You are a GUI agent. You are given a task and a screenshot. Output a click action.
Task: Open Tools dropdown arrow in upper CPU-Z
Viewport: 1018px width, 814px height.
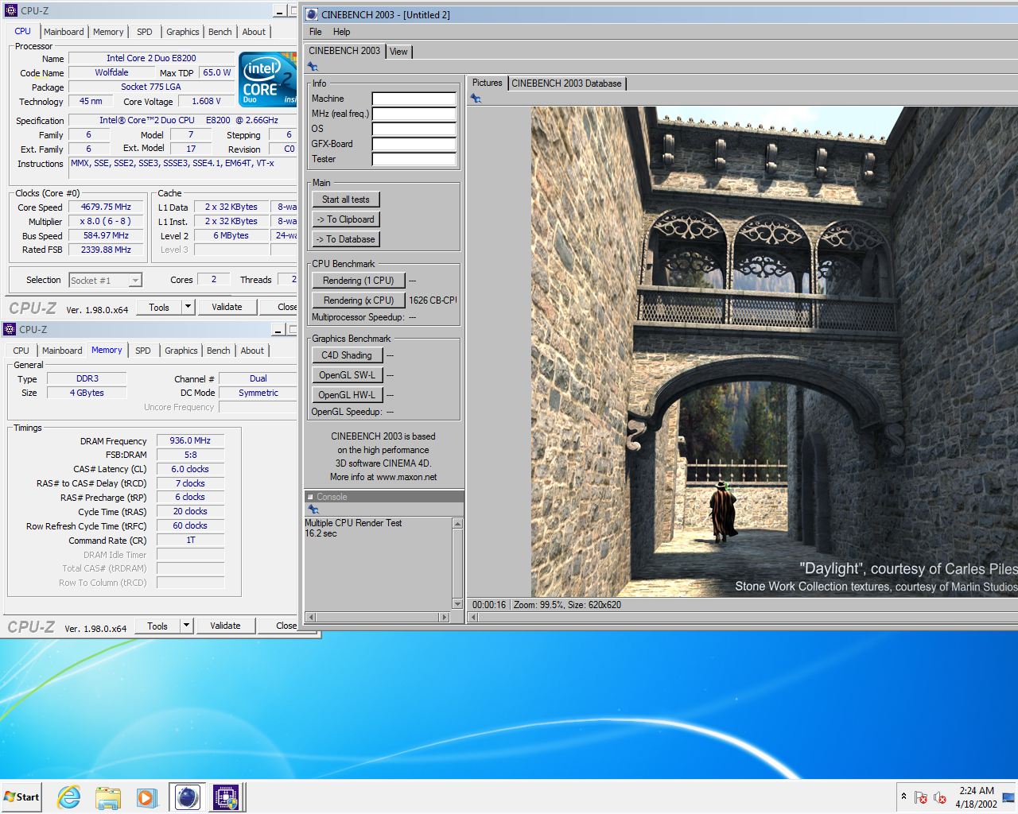[188, 307]
